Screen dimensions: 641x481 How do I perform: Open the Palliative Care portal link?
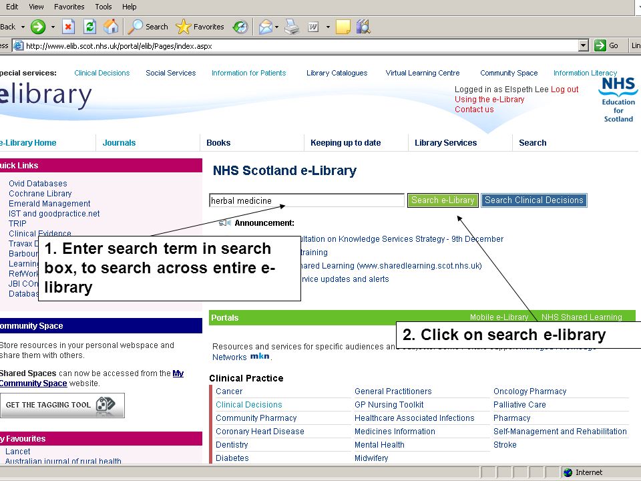tap(519, 405)
